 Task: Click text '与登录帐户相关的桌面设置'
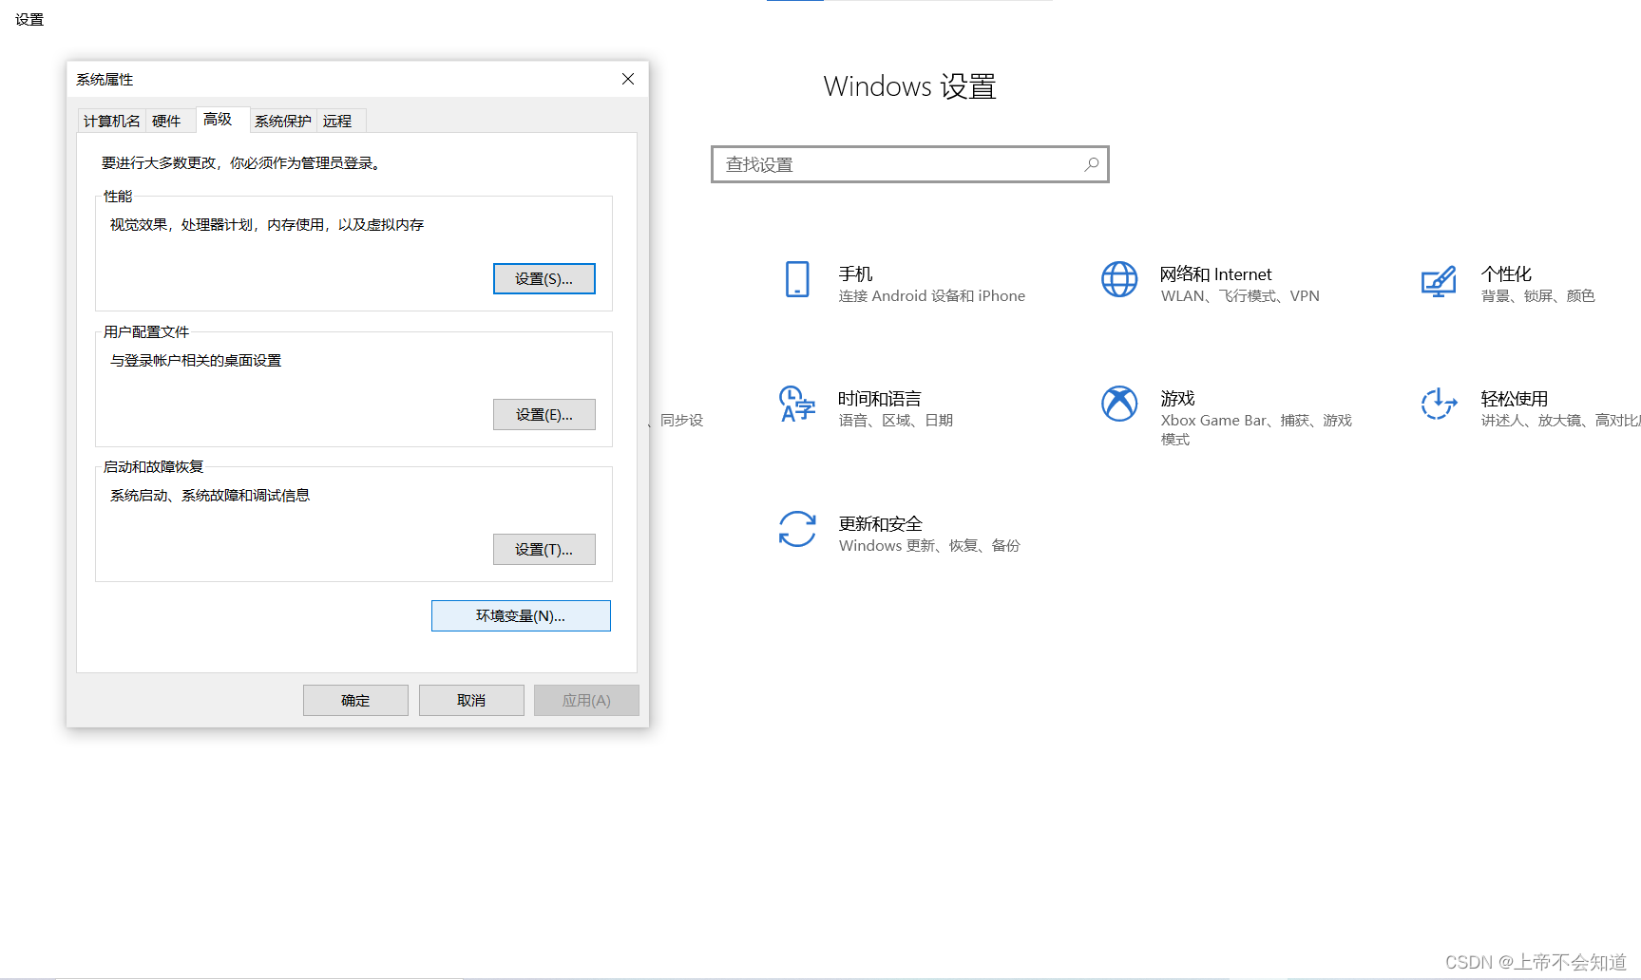196,360
